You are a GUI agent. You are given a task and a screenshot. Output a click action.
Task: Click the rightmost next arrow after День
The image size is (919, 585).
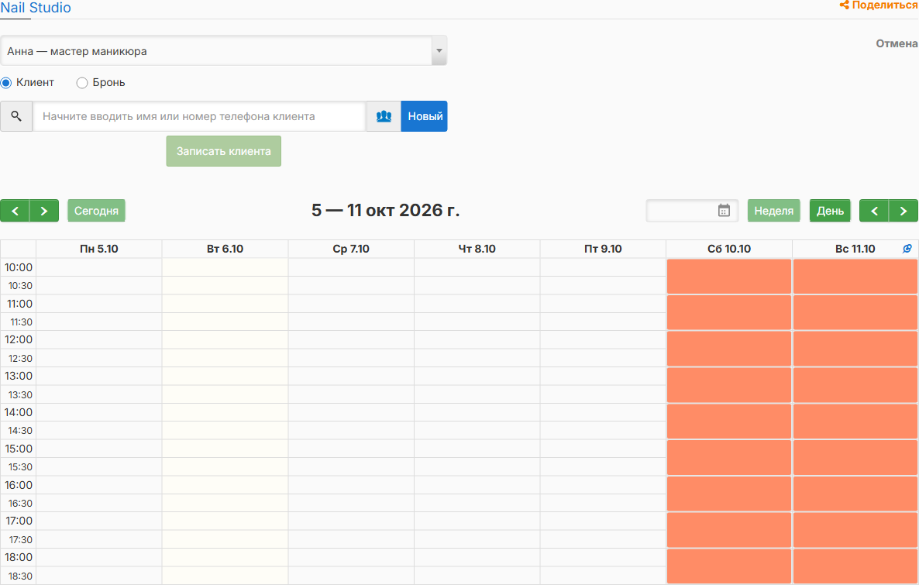coord(904,211)
